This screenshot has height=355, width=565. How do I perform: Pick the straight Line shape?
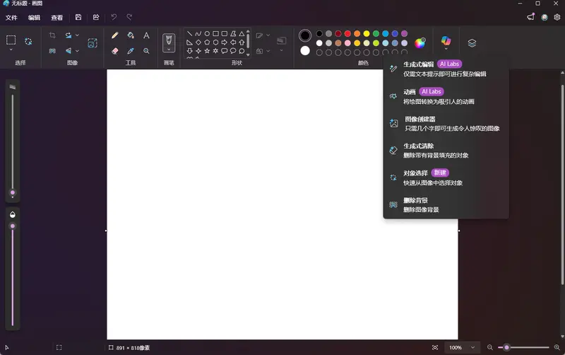pyautogui.click(x=189, y=33)
